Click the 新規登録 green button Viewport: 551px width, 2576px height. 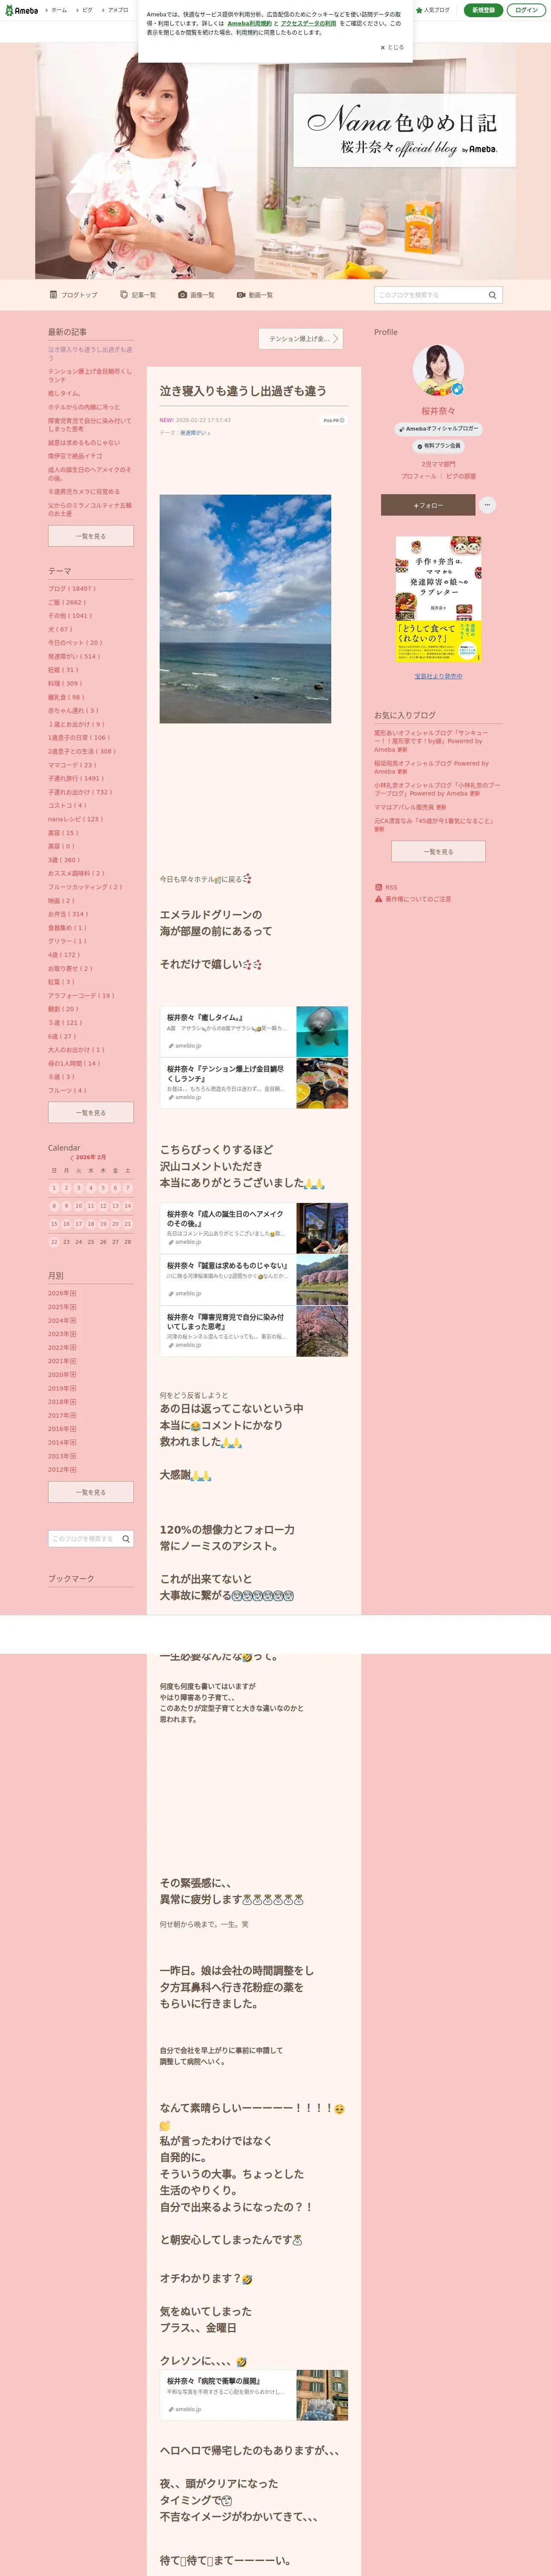tap(483, 10)
